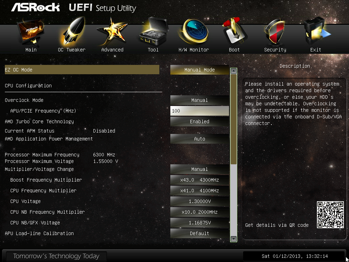Change CPU Frequency Multiplier x41.0 value

tap(200, 191)
